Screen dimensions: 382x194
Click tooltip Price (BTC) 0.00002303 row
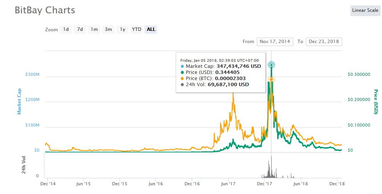213,79
